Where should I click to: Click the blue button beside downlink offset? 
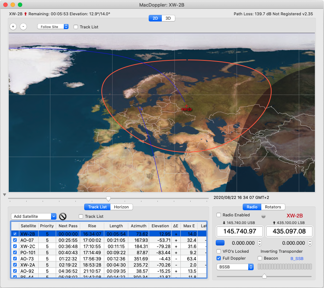coord(220,243)
